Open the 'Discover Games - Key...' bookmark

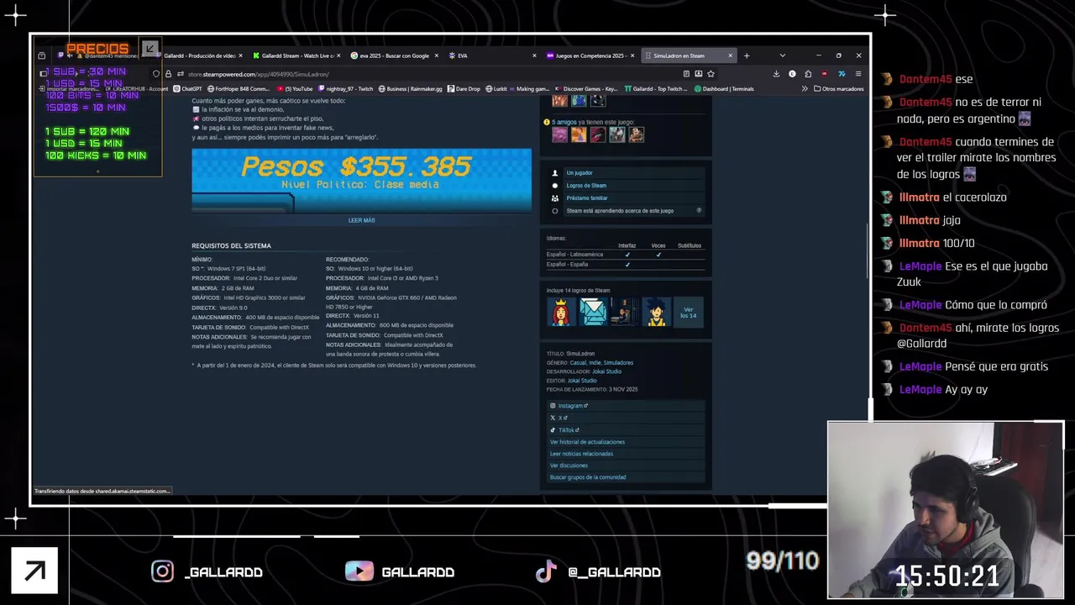(x=586, y=88)
